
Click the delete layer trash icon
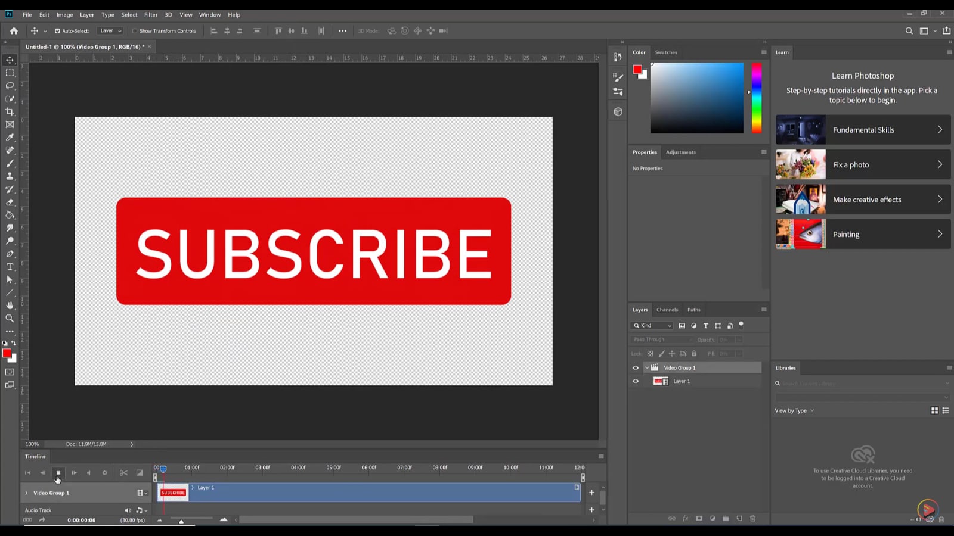(752, 519)
